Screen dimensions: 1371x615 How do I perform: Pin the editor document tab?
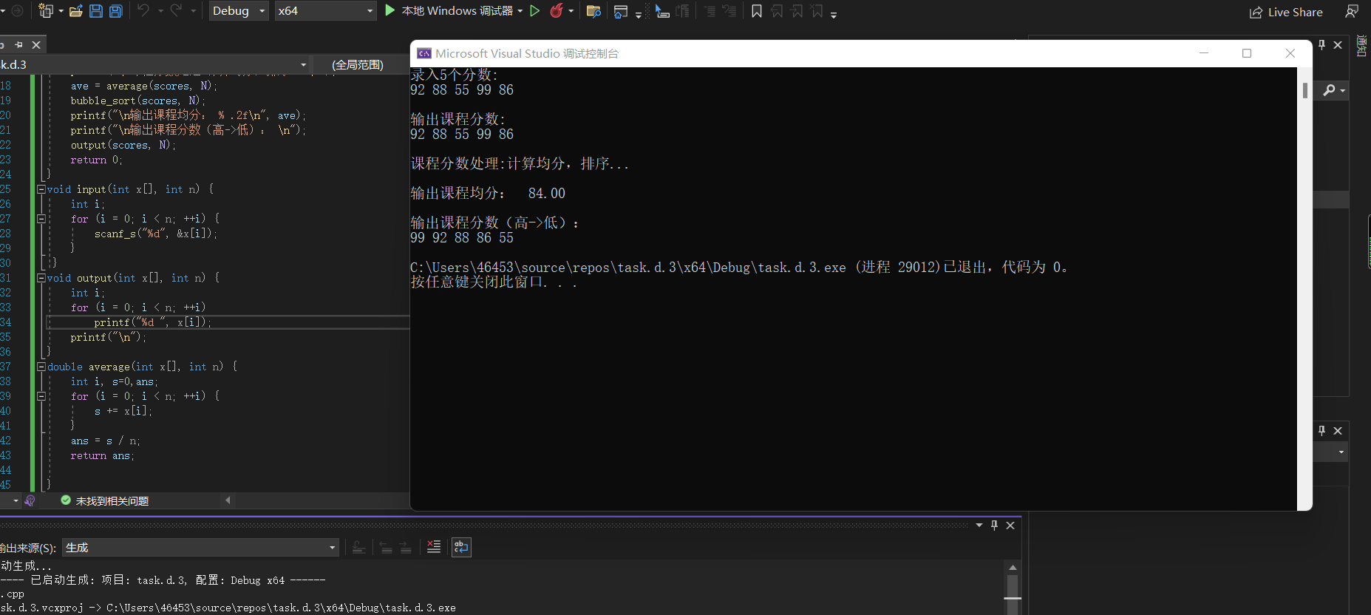(x=18, y=45)
